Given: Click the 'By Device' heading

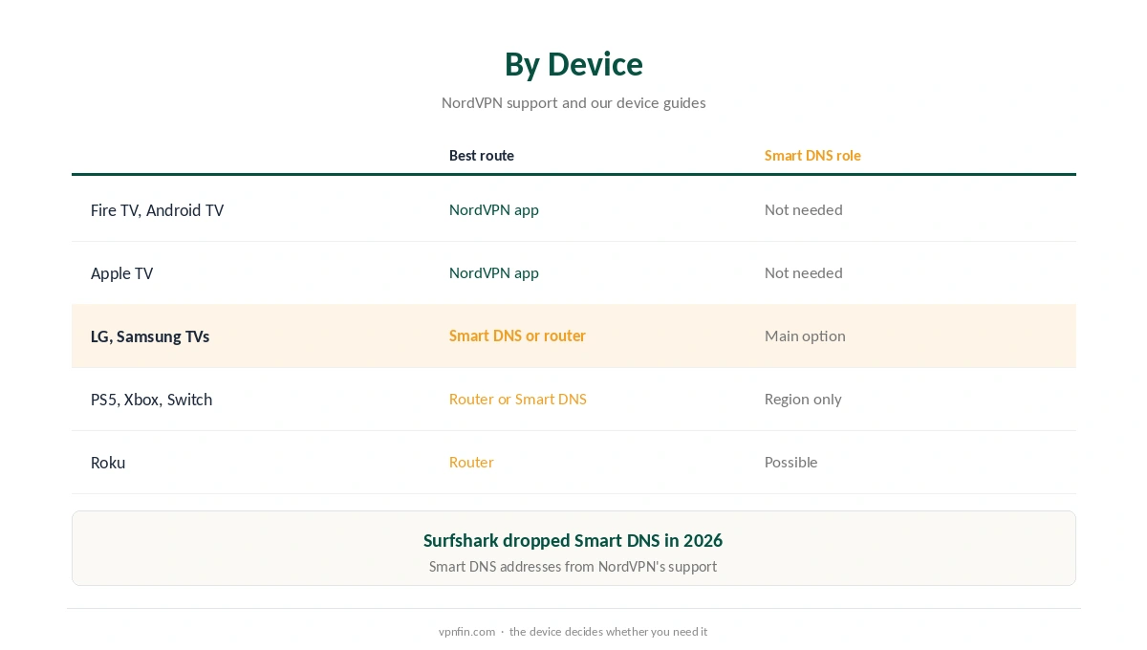Looking at the screenshot, I should pyautogui.click(x=573, y=64).
